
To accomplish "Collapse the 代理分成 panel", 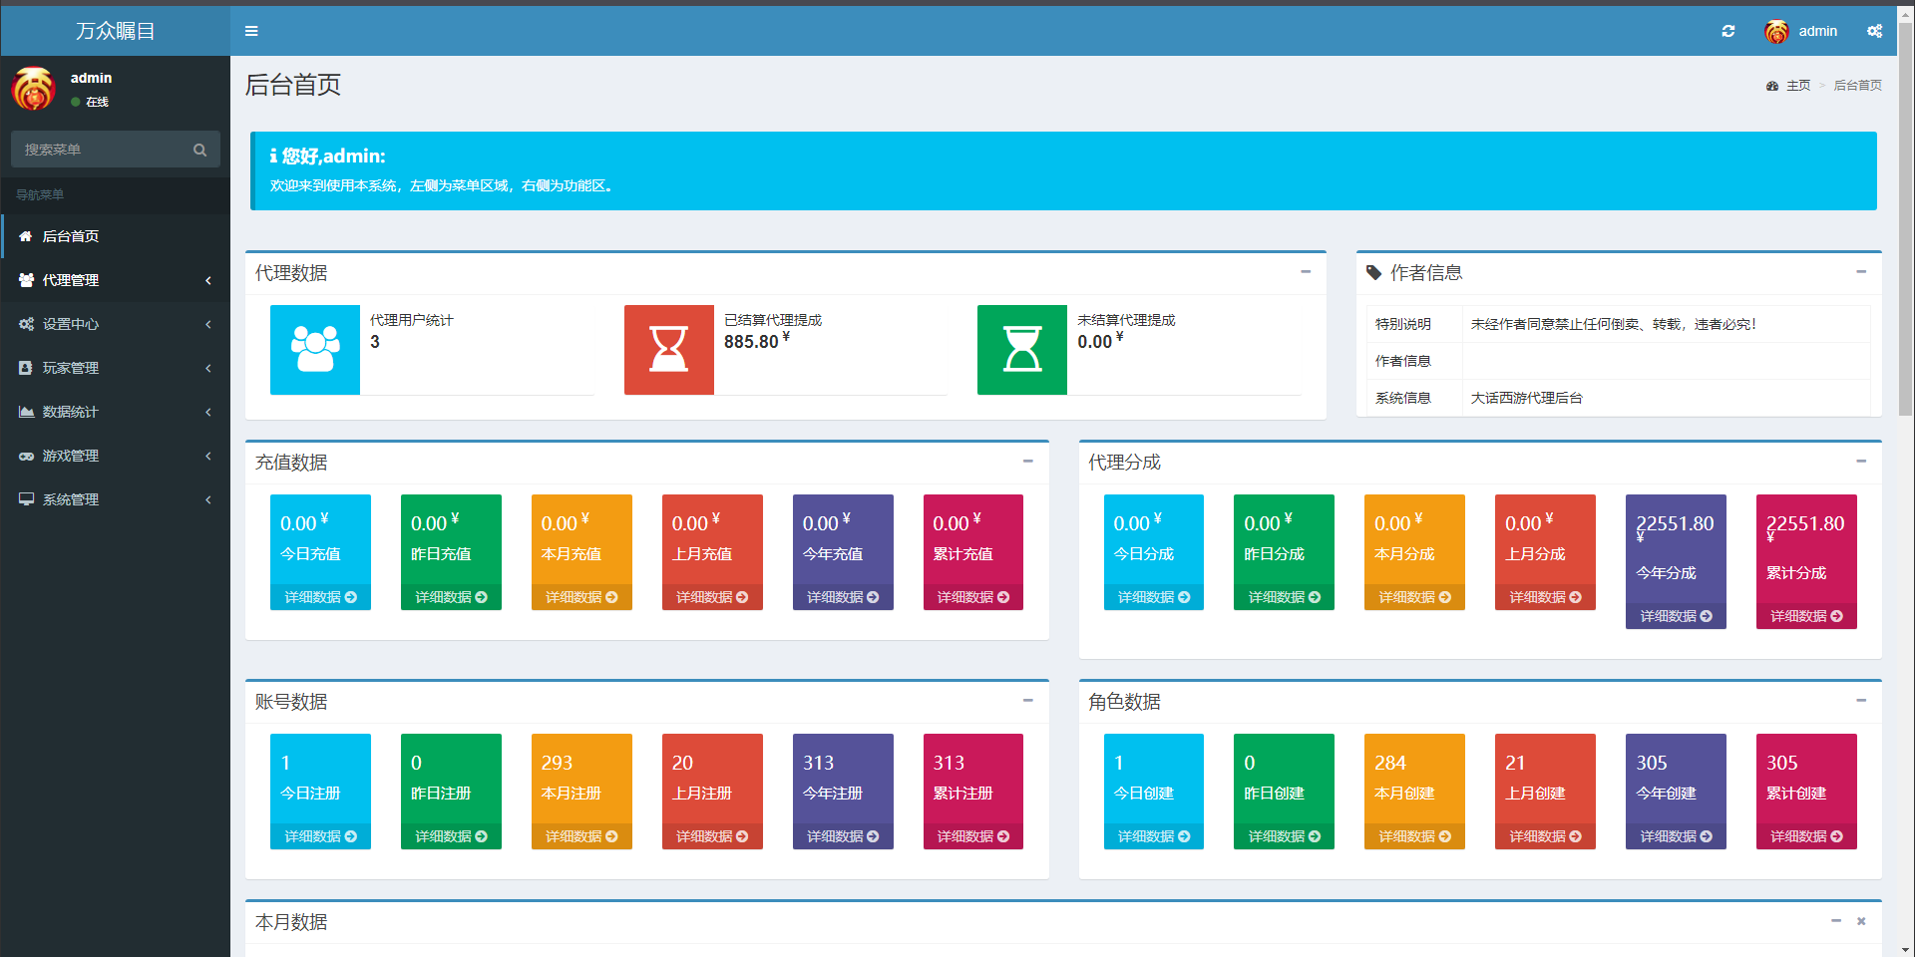I will 1861,461.
